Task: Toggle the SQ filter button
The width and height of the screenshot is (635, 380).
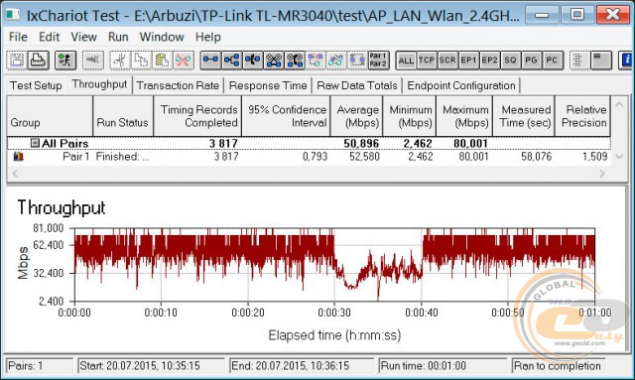Action: (x=511, y=61)
